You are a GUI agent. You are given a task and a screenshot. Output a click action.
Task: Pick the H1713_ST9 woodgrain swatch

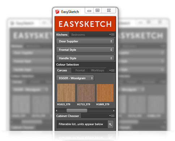pyautogui.click(x=86, y=93)
